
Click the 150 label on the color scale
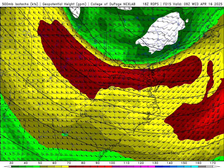coord(184,163)
